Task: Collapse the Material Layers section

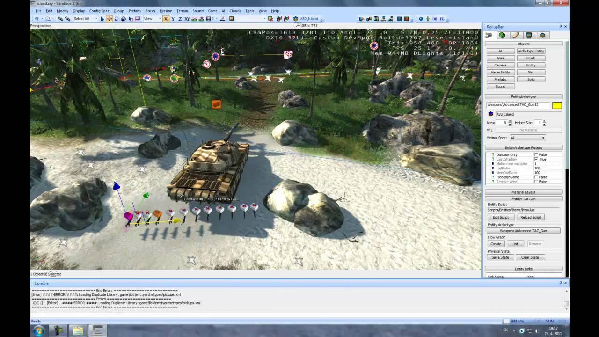Action: pyautogui.click(x=524, y=192)
